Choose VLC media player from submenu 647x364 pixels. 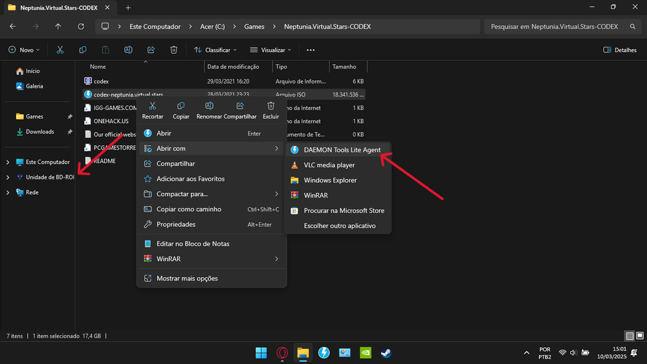tap(338, 165)
